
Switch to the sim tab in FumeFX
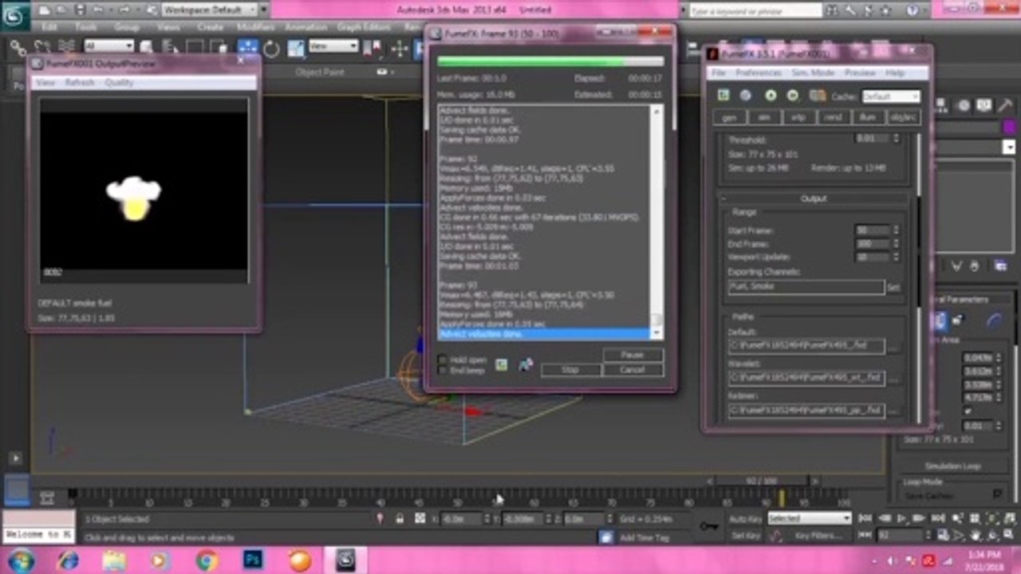[x=764, y=117]
